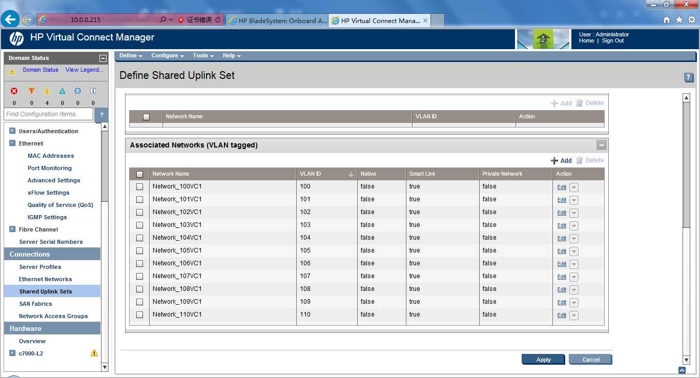Click the bottom-right expand arrow icon
This screenshot has height=378, width=700.
(682, 370)
